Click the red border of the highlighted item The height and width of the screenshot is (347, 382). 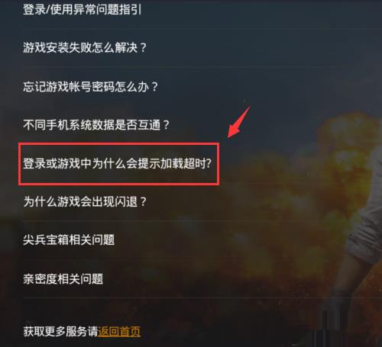tap(118, 144)
